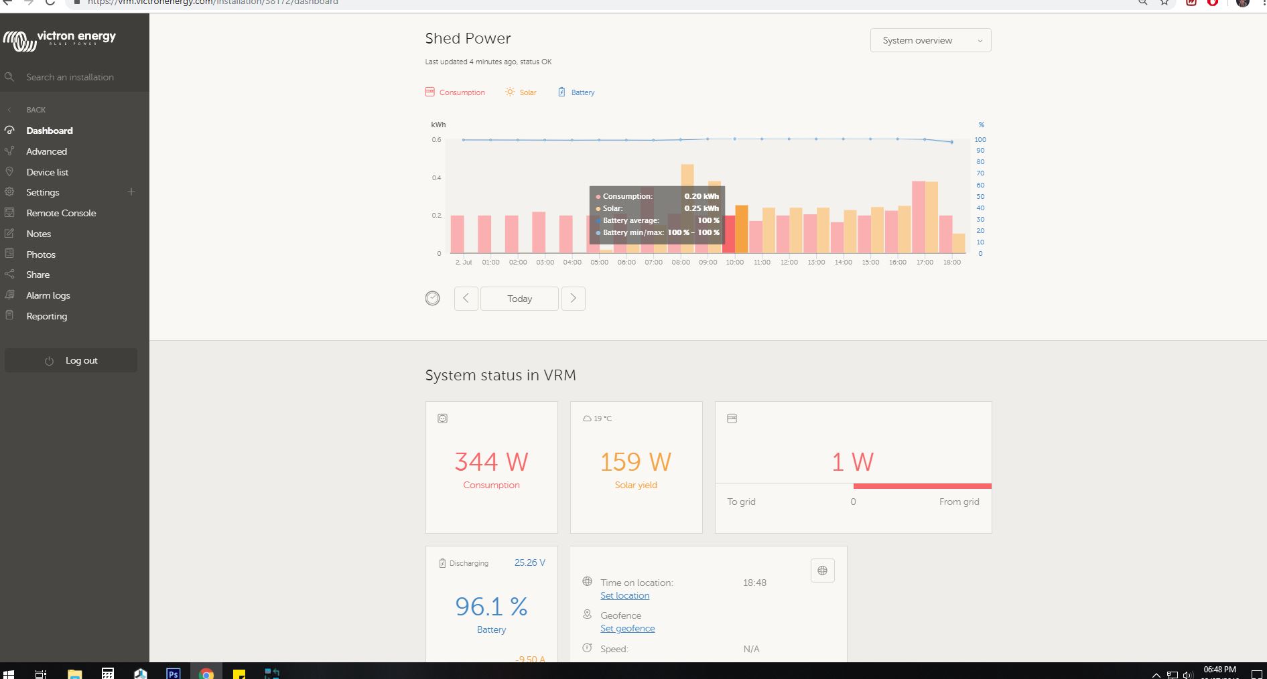Go BACK in the sidebar
This screenshot has height=679, width=1267.
pyautogui.click(x=36, y=110)
